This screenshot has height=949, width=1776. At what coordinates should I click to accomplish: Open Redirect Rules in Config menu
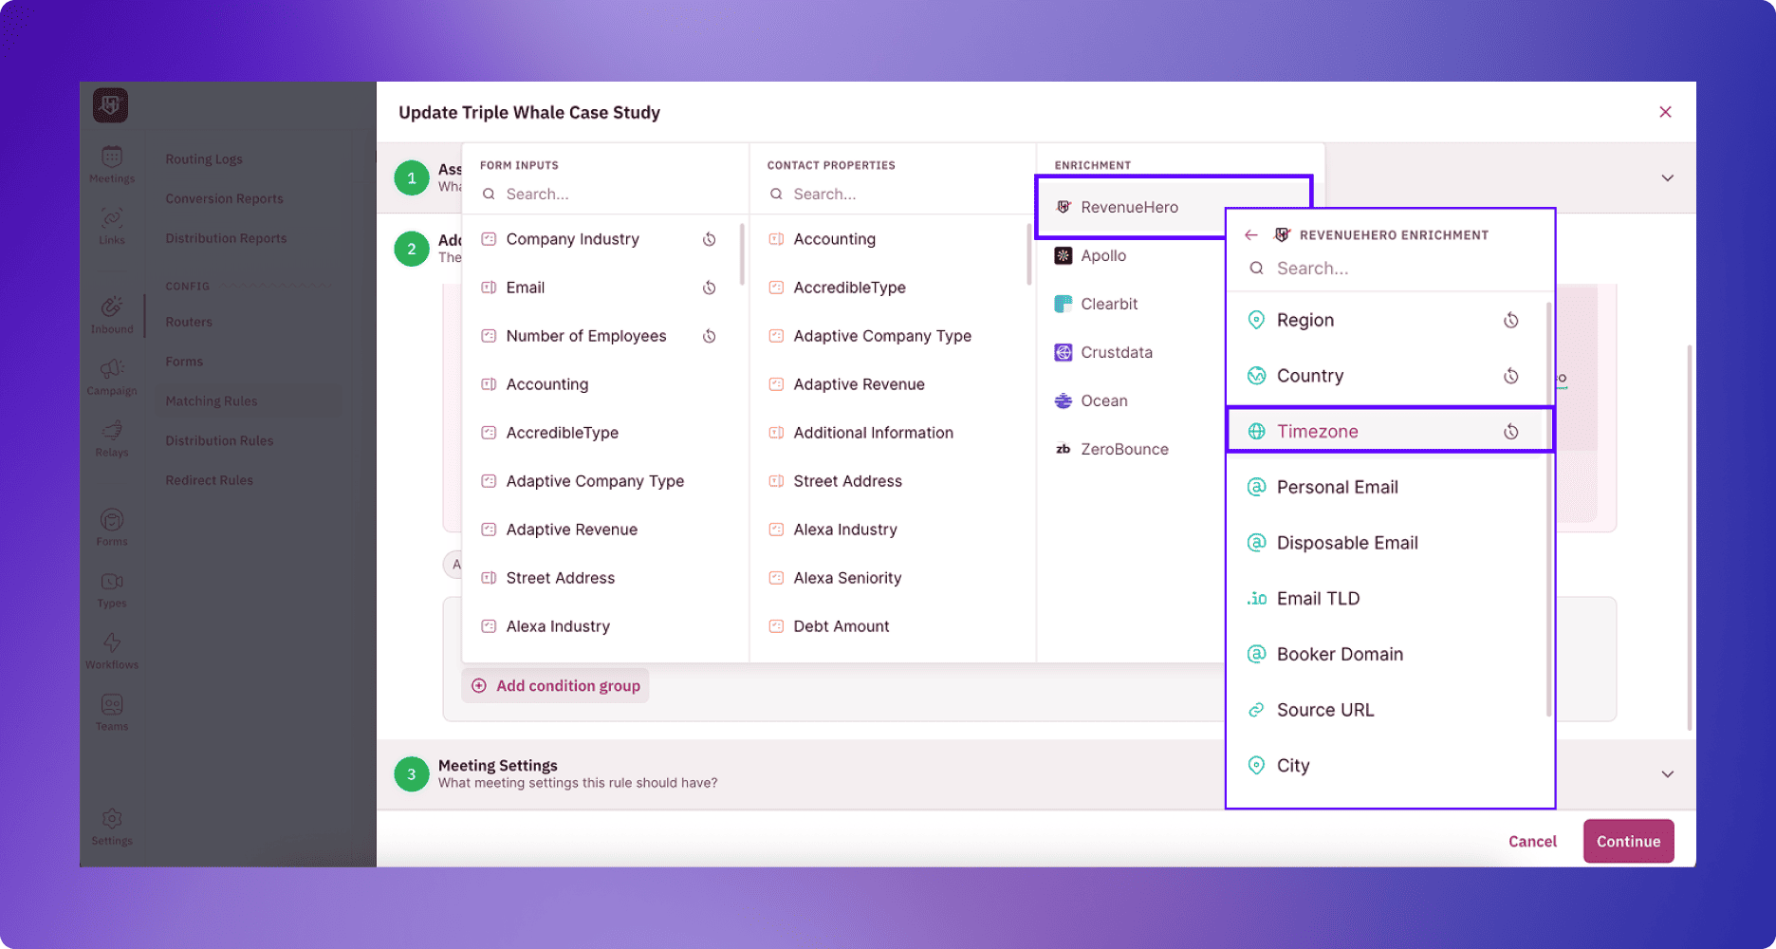pyautogui.click(x=209, y=481)
